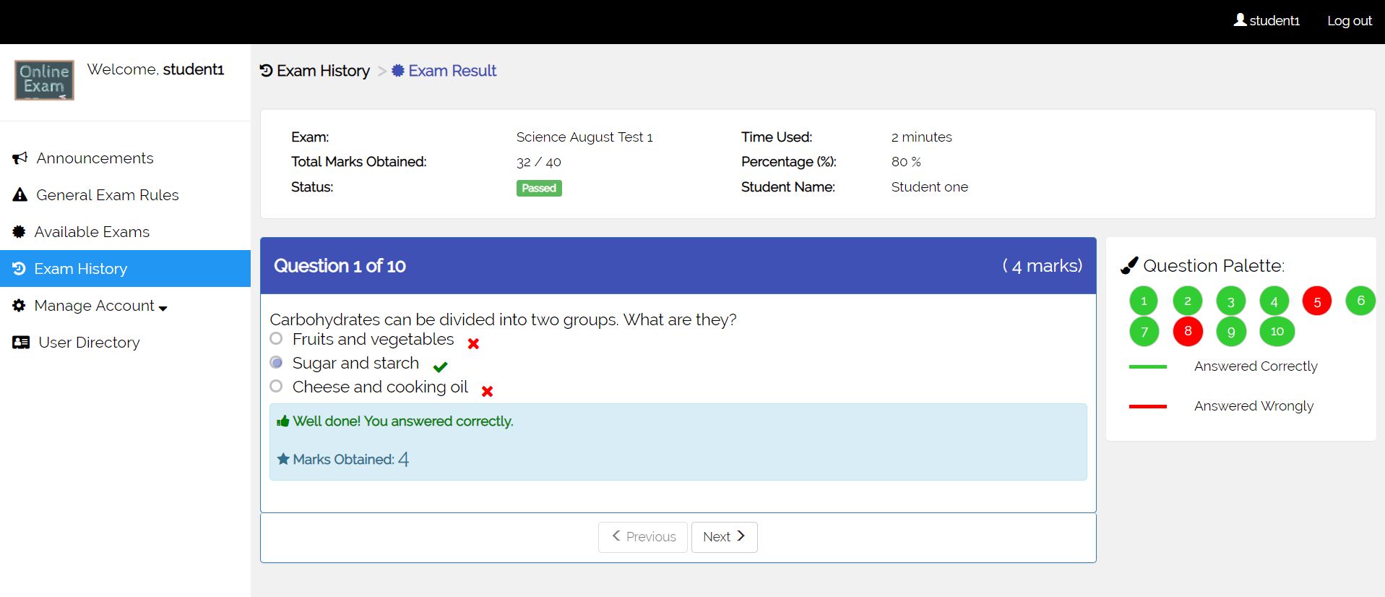Jump to question 10 in the palette

1277,332
